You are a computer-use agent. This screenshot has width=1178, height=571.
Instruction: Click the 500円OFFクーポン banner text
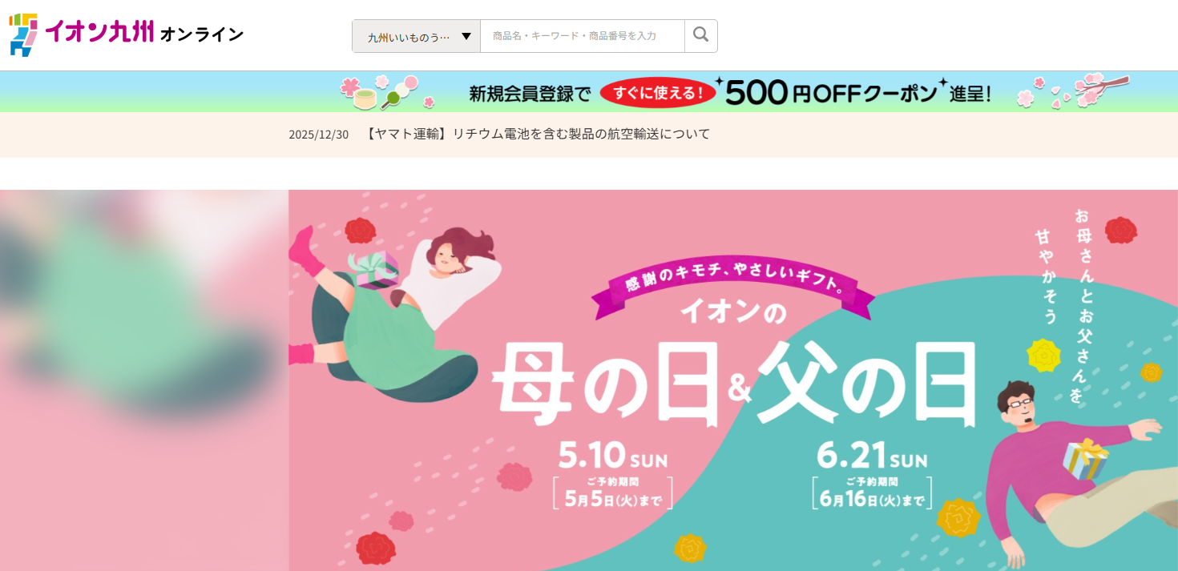(830, 94)
